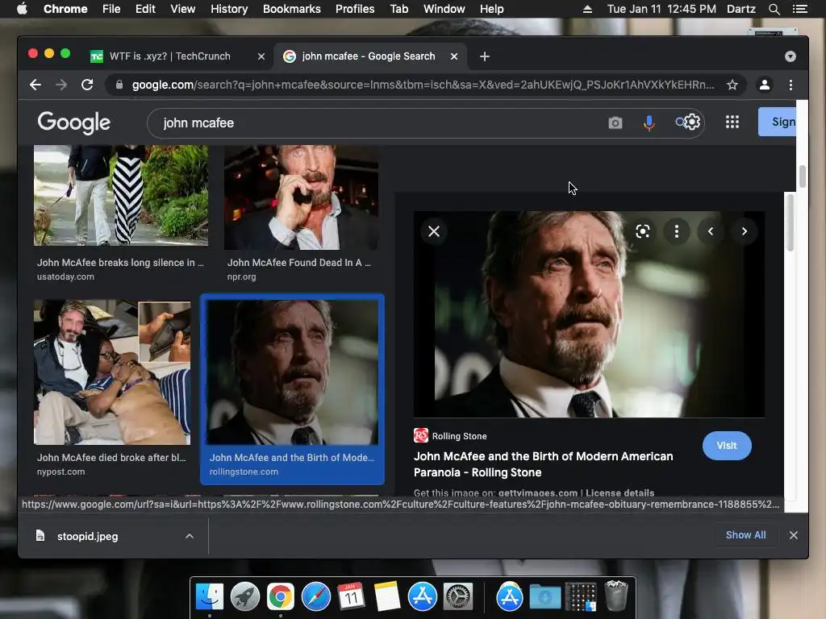Click the address bar URL
826x619 pixels.
(423, 85)
